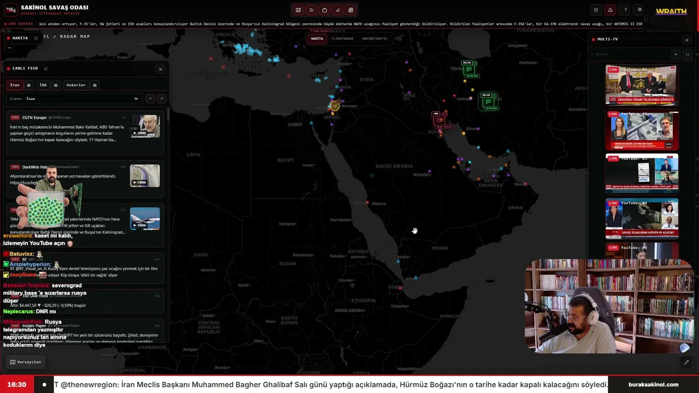This screenshot has width=699, height=393.
Task: Collapse the Harita panel with minus button
Action: (x=9, y=47)
